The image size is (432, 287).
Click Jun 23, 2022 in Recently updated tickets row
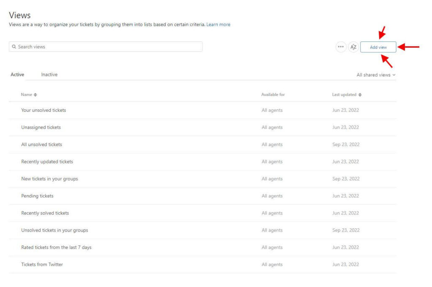click(346, 162)
